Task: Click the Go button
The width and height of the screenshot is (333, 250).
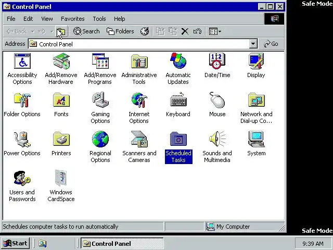Action: point(271,44)
